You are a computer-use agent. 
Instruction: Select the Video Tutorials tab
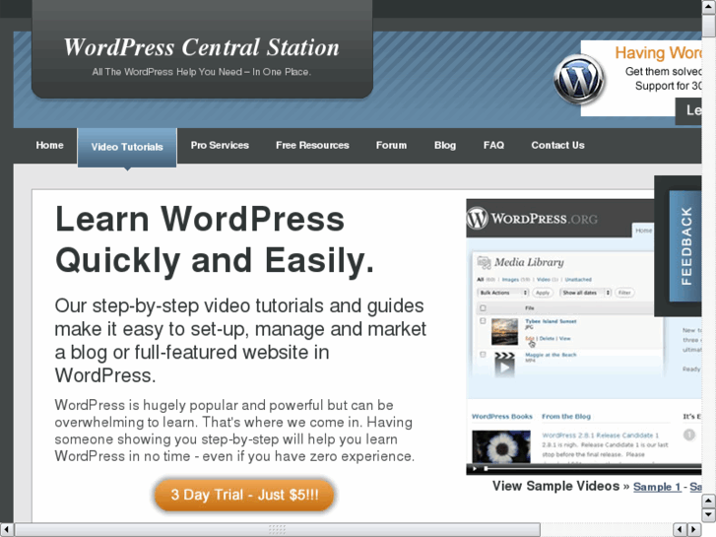(127, 147)
